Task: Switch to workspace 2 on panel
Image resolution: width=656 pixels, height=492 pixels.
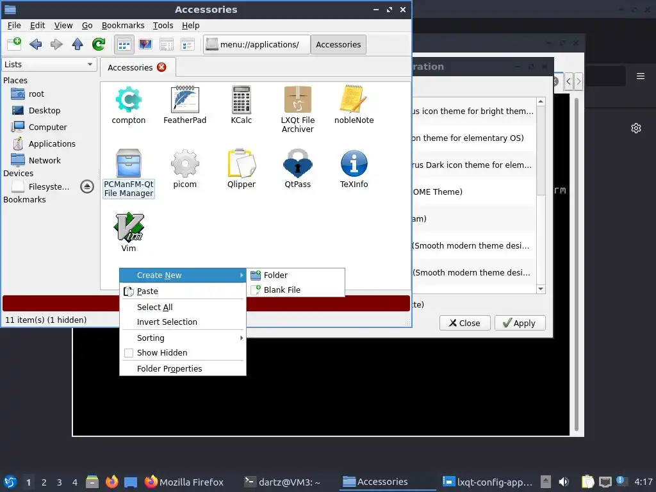Action: coord(44,482)
